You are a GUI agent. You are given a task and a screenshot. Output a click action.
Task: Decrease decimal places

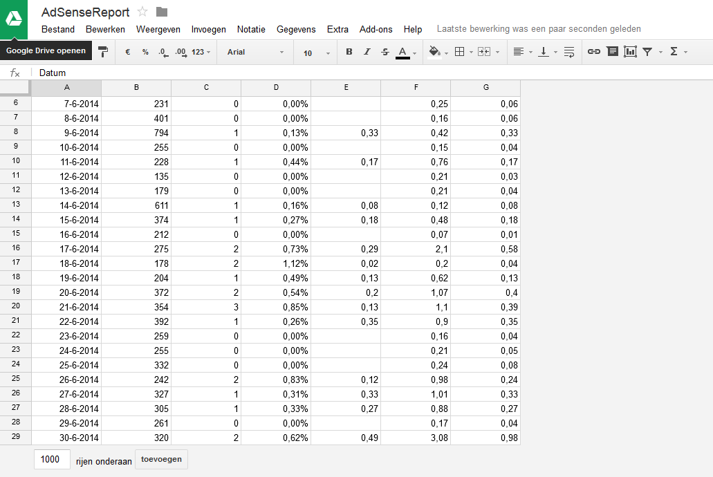coord(163,53)
